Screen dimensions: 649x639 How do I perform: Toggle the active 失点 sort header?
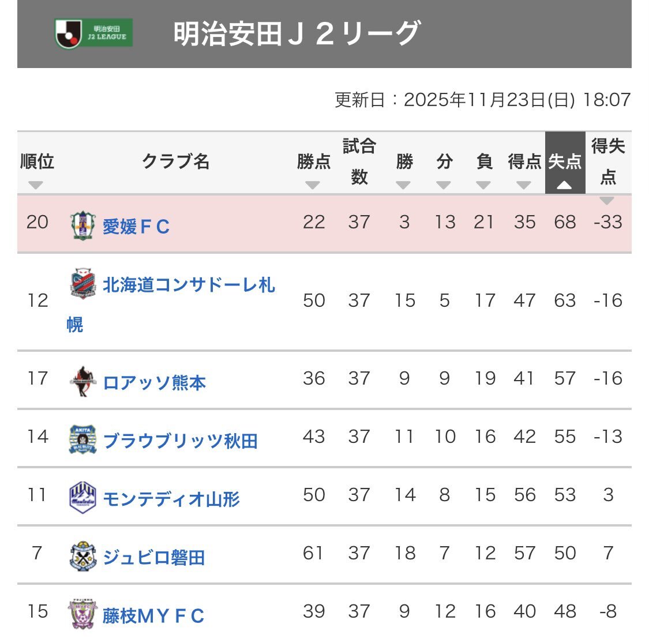click(565, 164)
